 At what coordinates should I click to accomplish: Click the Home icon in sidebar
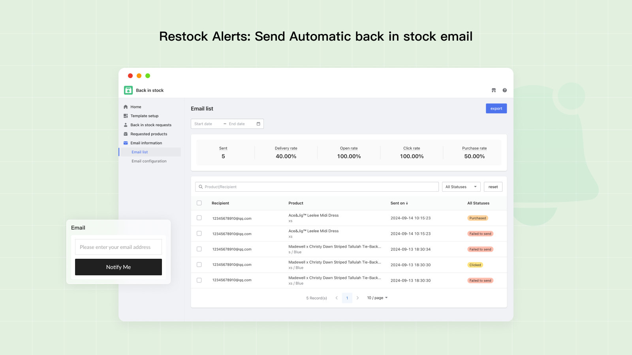coord(126,107)
